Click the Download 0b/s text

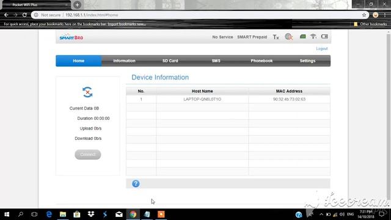(x=88, y=138)
